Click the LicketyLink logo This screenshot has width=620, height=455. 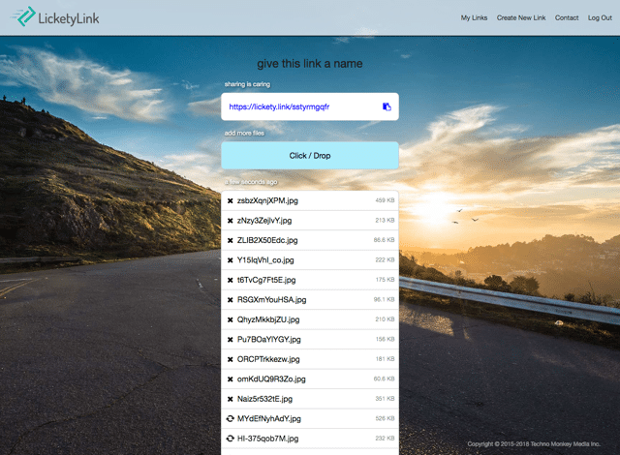point(57,16)
